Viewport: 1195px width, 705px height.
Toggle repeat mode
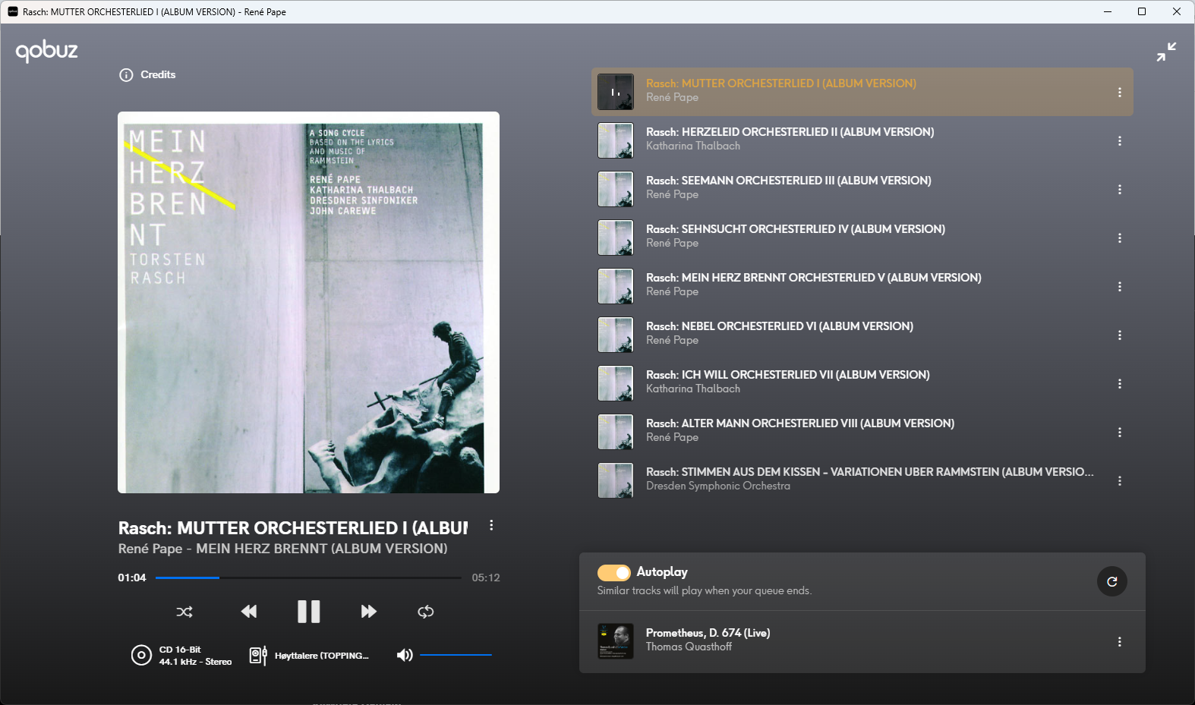[x=426, y=612]
